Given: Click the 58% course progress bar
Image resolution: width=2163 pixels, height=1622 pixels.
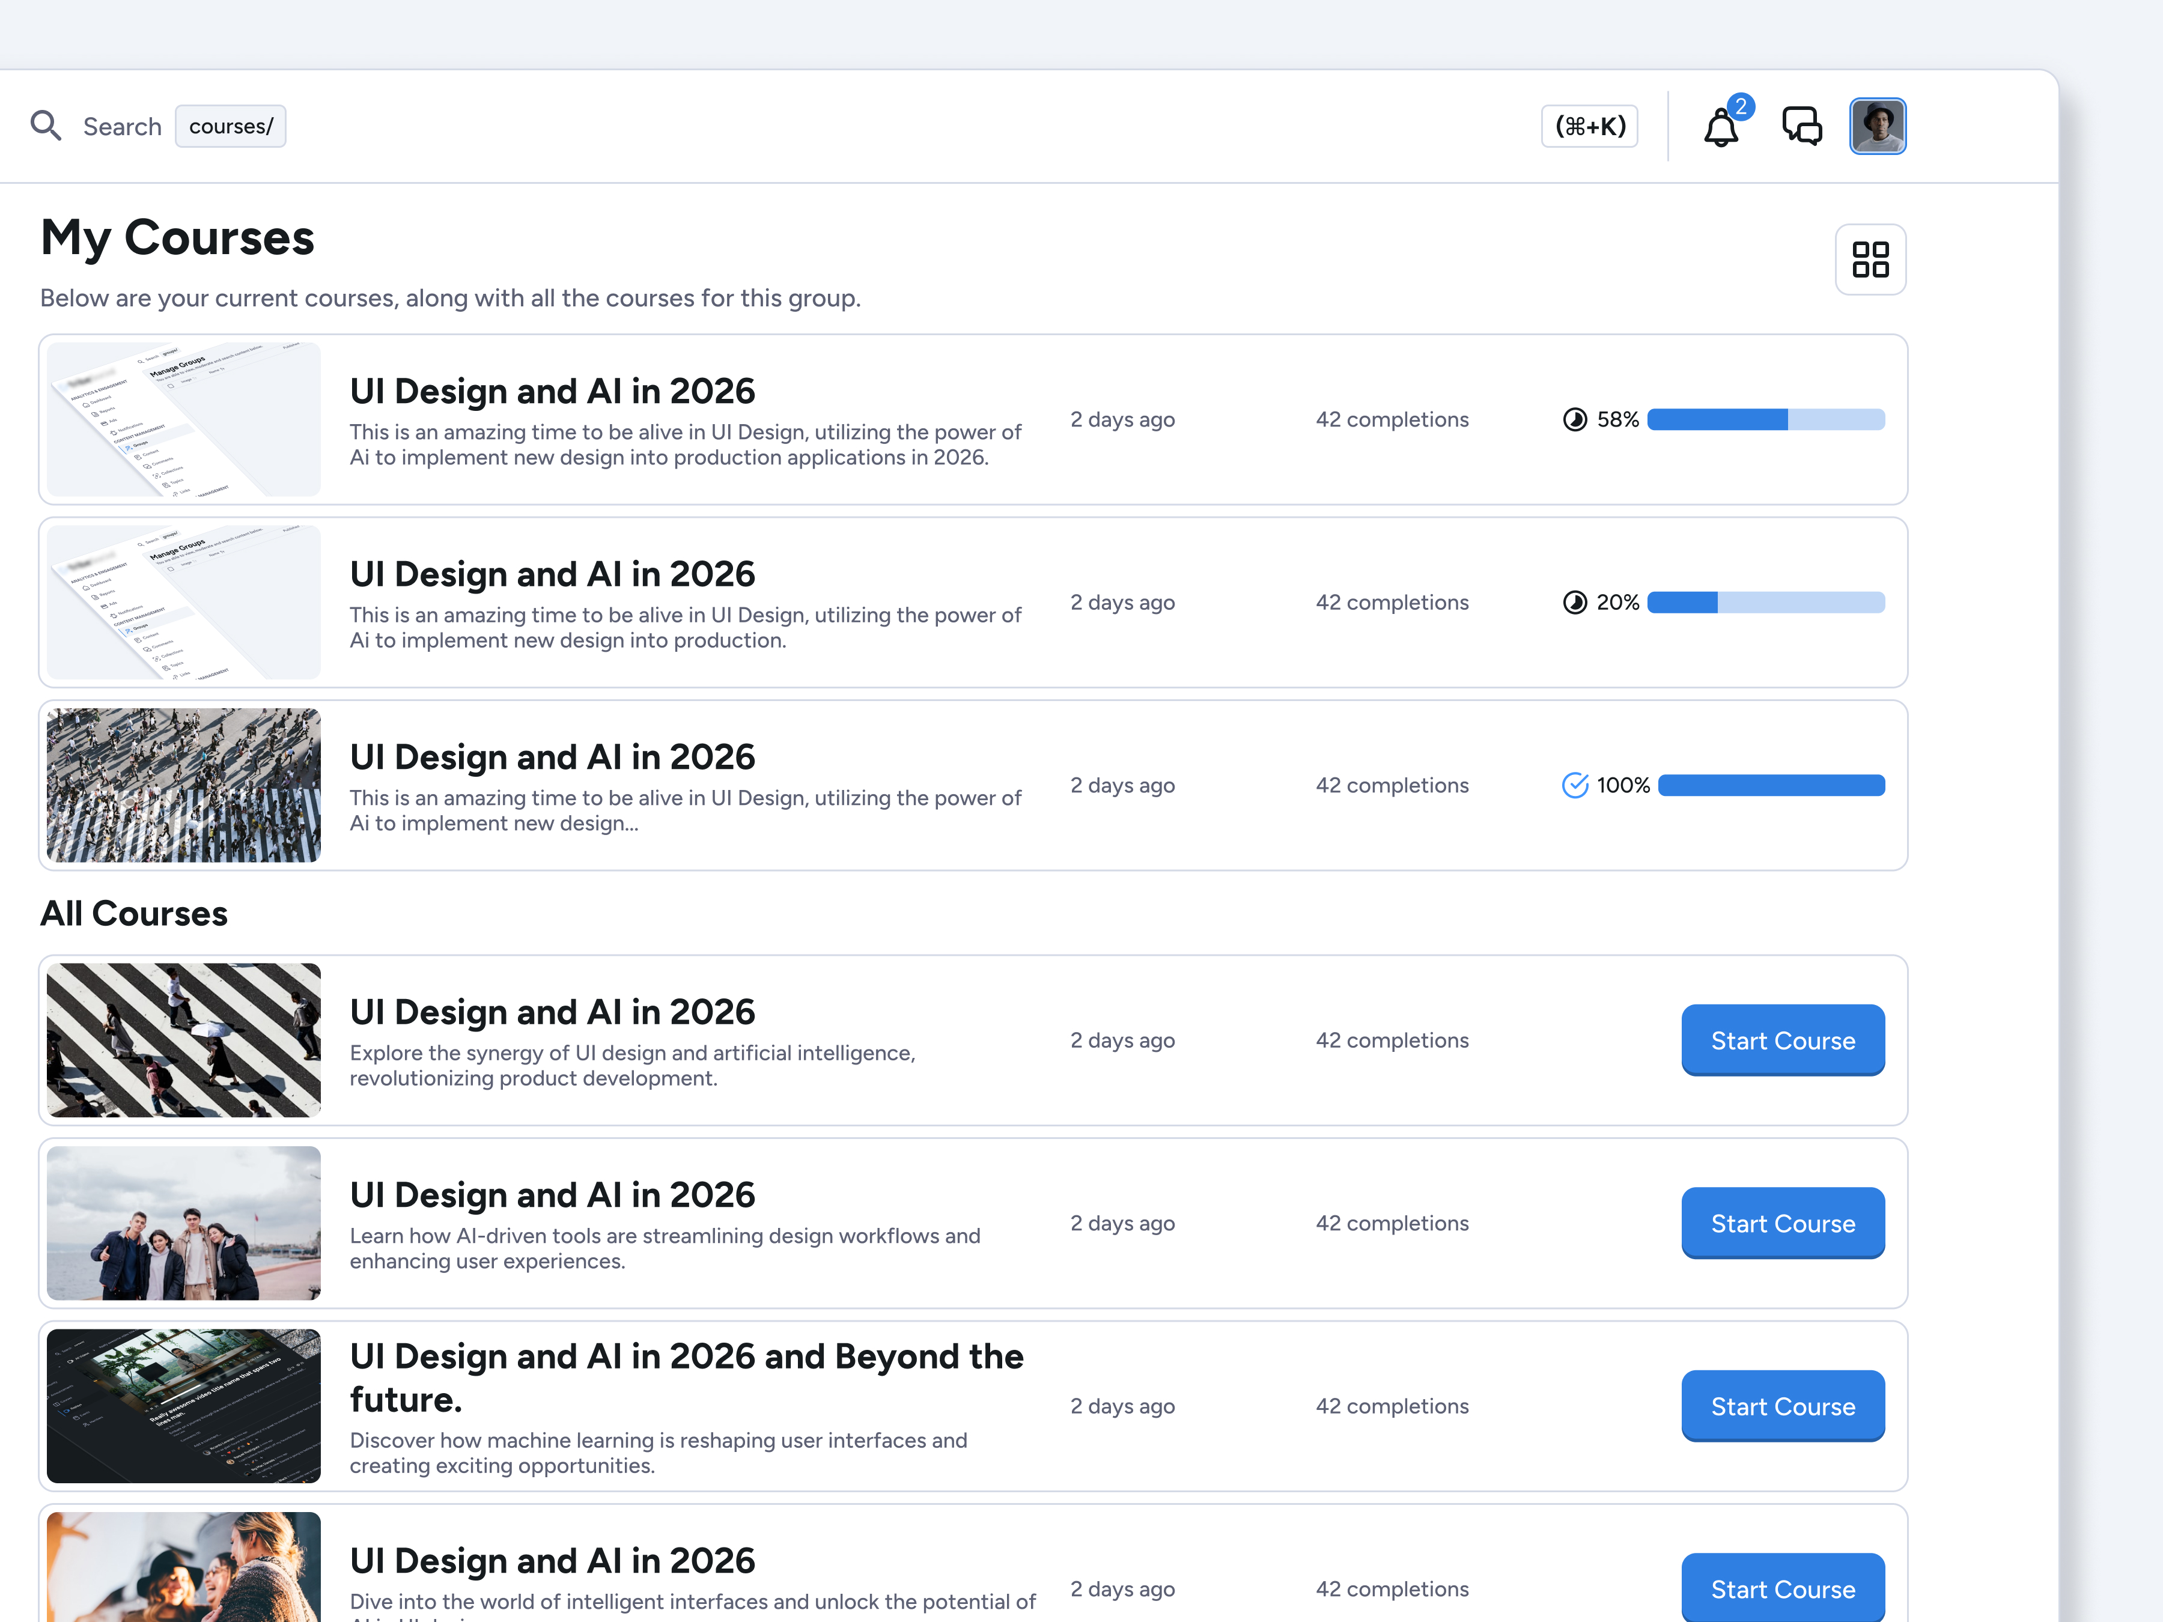Looking at the screenshot, I should [x=1765, y=419].
